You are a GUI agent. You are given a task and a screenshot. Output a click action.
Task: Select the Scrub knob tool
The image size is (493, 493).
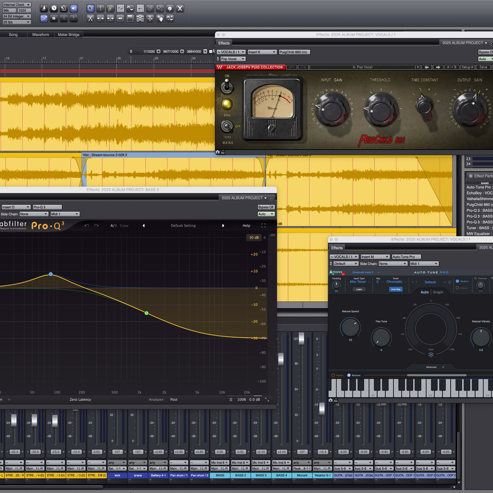[x=170, y=8]
